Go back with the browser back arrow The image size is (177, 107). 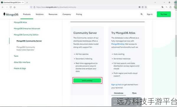3,7
